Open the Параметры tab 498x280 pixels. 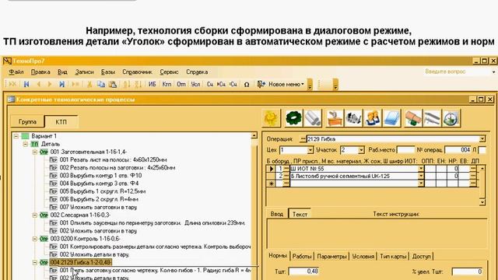pyautogui.click(x=331, y=256)
